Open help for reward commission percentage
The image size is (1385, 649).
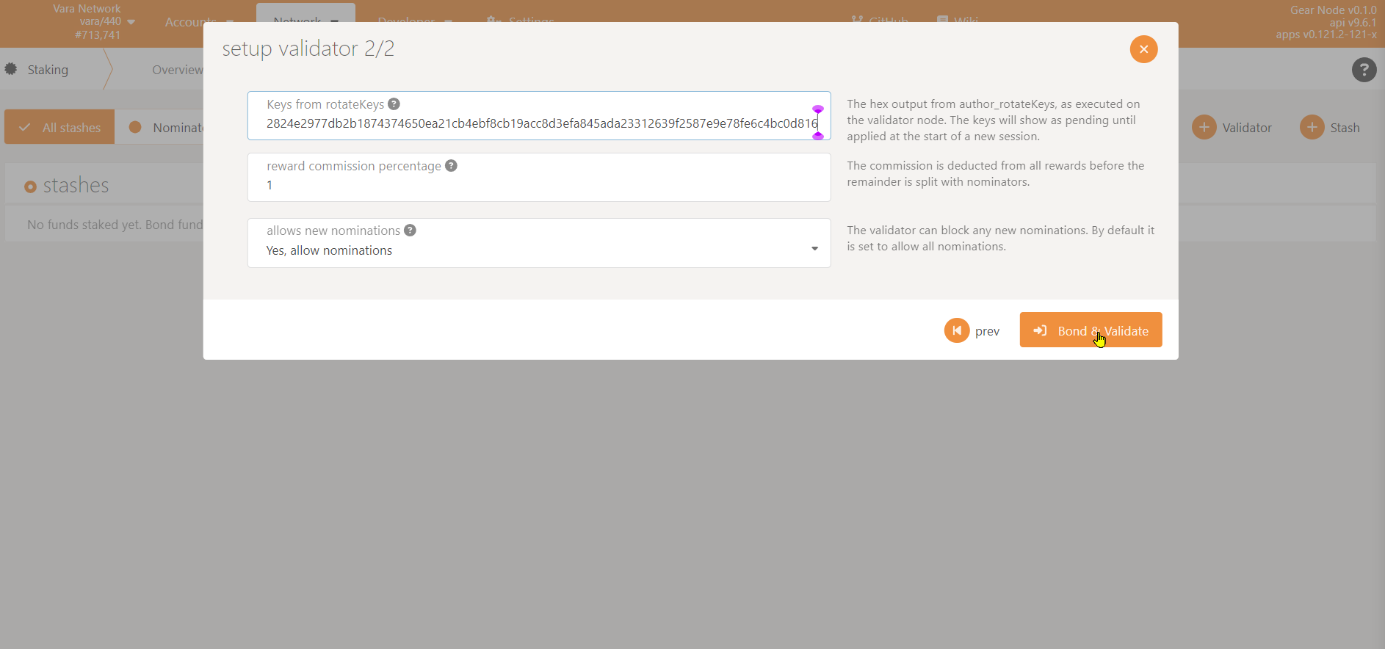click(452, 166)
